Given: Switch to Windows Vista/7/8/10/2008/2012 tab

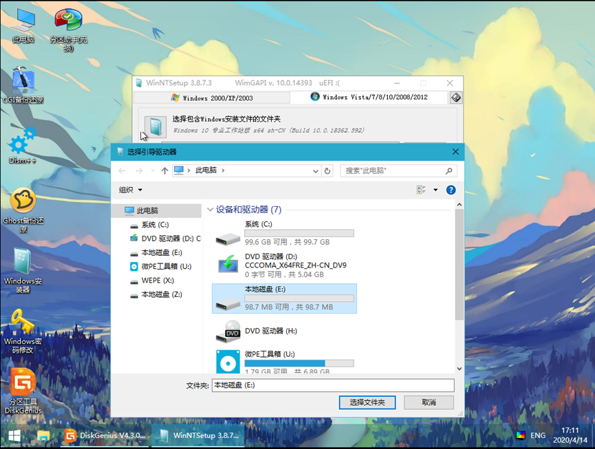Looking at the screenshot, I should (x=369, y=97).
